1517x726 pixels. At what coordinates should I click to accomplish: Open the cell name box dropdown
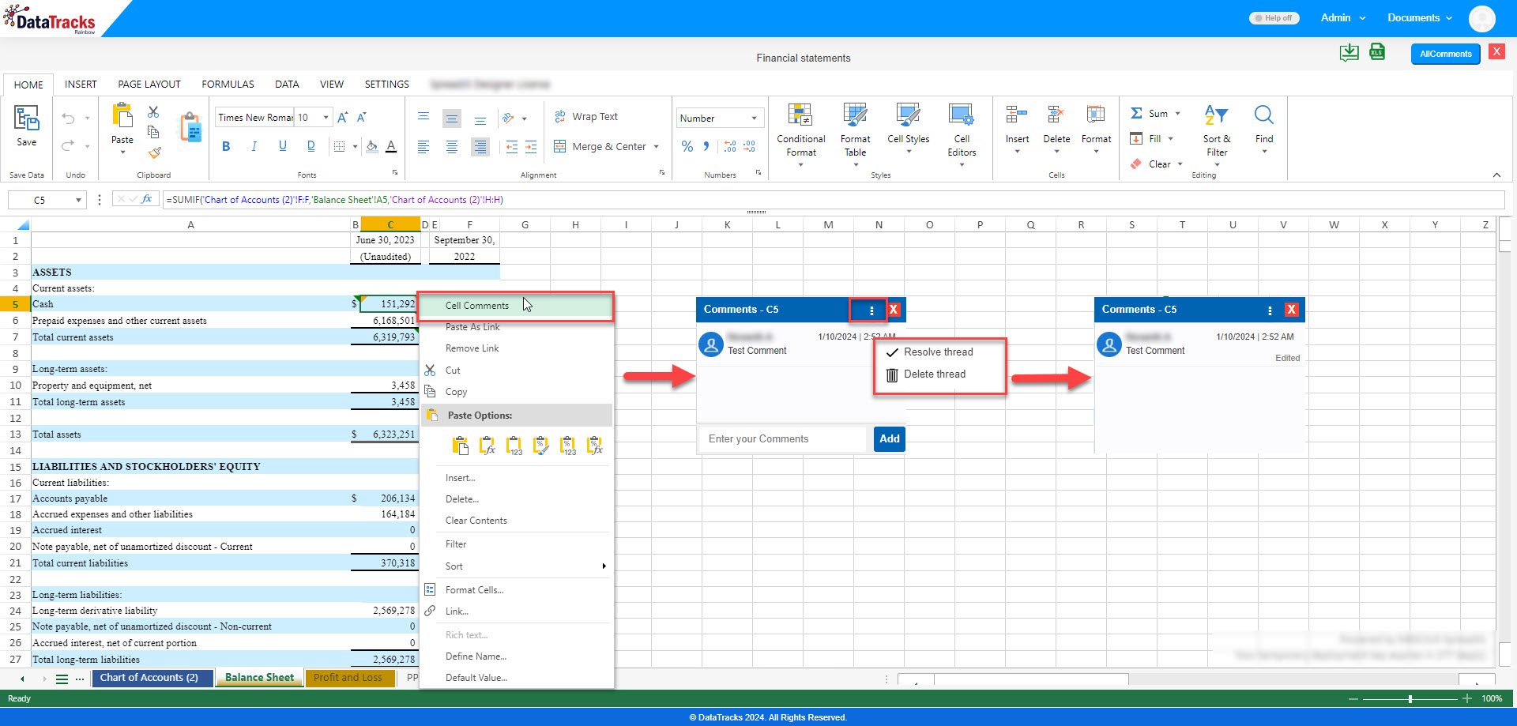pos(78,201)
